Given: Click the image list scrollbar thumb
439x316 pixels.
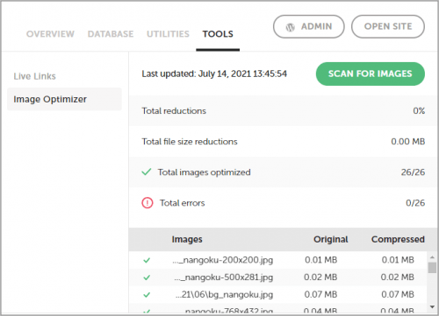Looking at the screenshot, I should point(432,268).
